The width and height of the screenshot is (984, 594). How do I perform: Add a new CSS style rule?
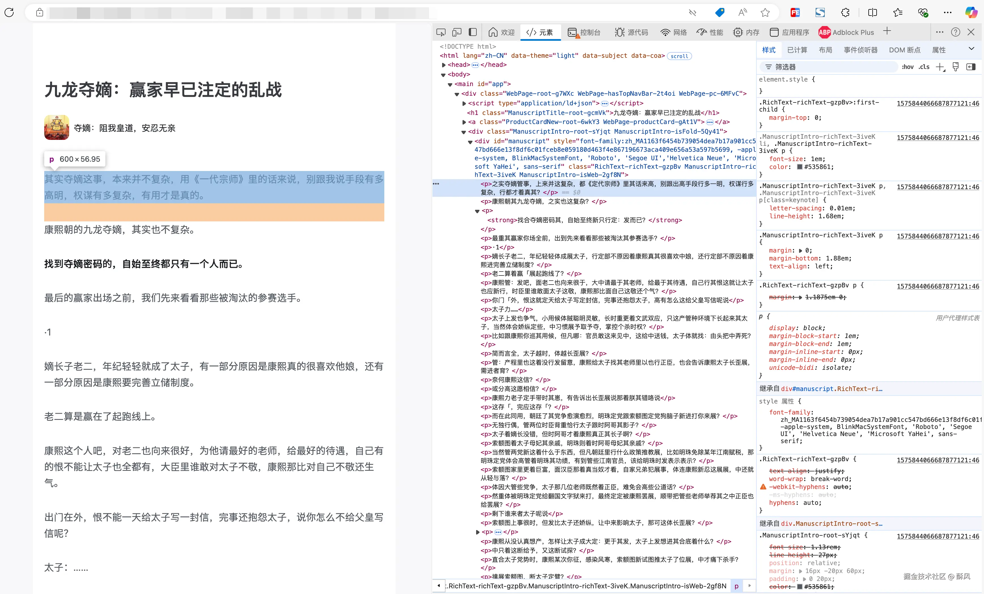pos(940,67)
